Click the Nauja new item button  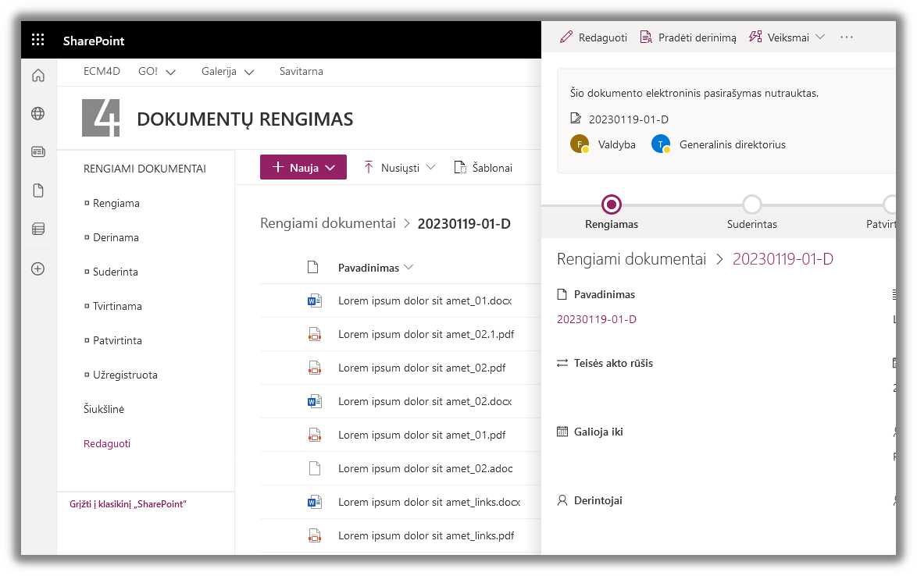point(303,167)
